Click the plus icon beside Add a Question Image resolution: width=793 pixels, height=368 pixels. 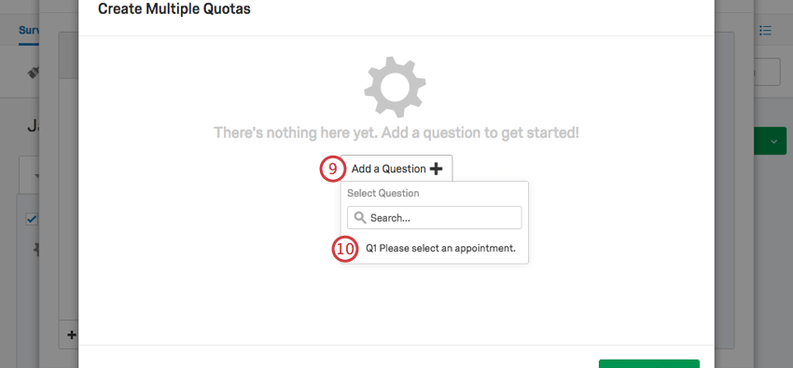436,170
